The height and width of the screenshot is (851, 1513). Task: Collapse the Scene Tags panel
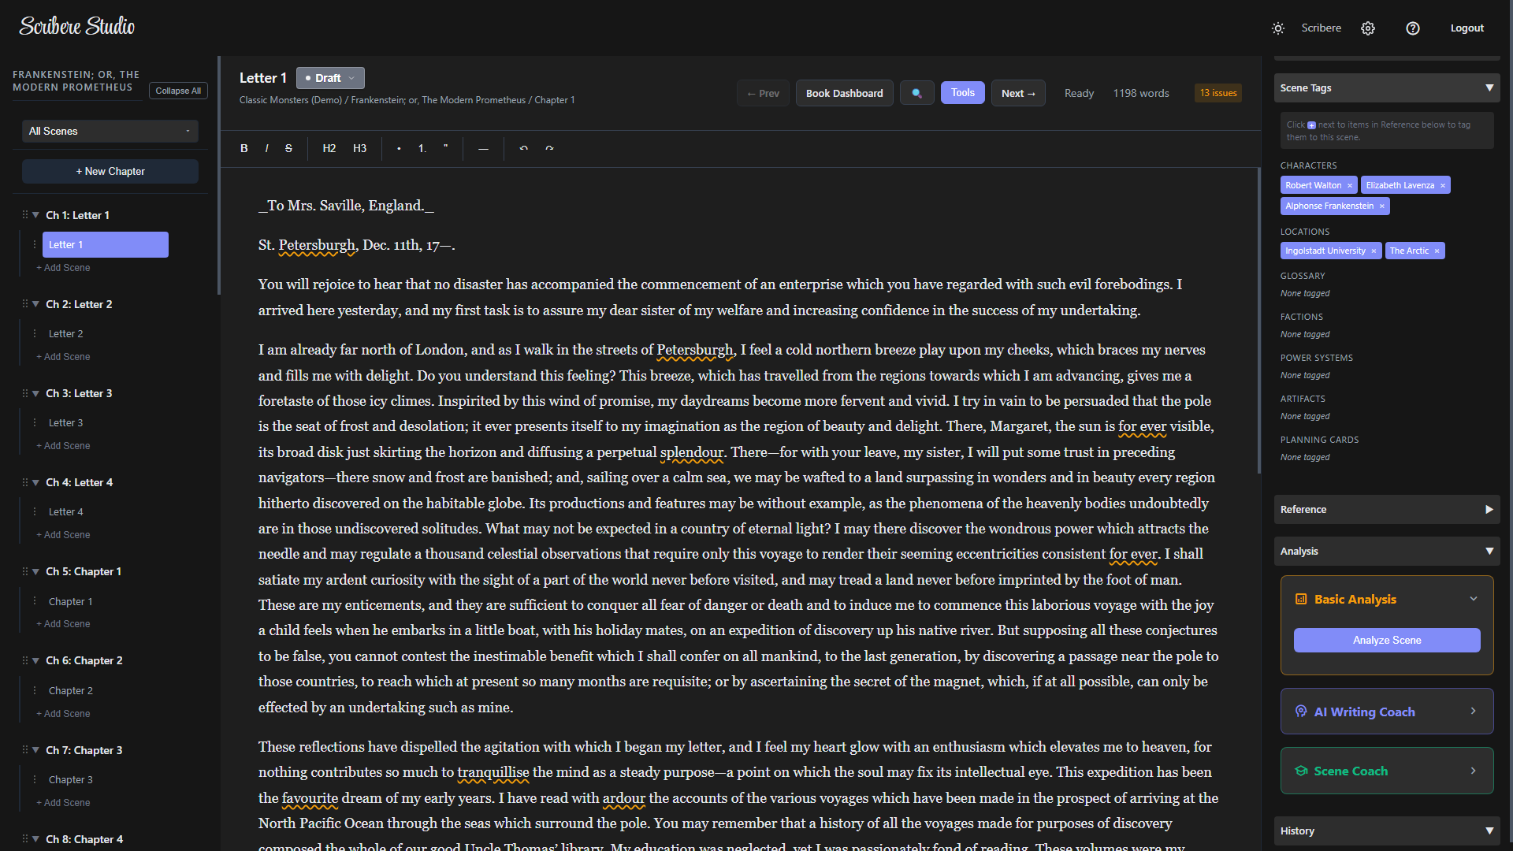click(x=1489, y=87)
